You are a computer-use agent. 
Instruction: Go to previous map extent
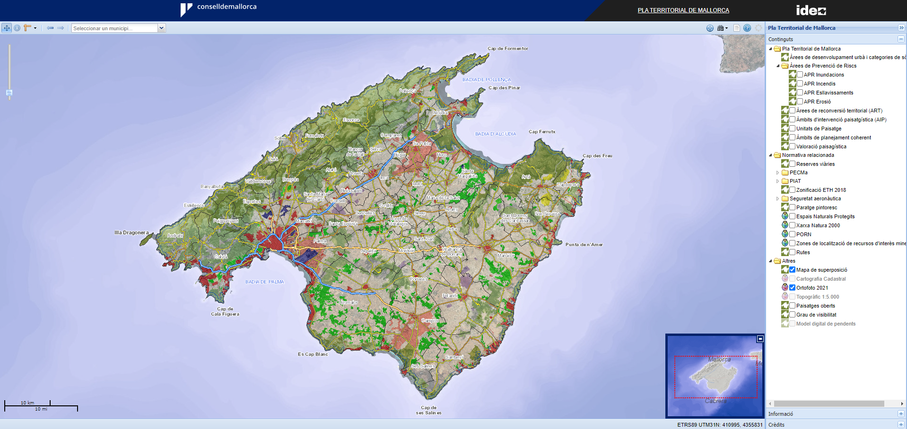click(50, 28)
